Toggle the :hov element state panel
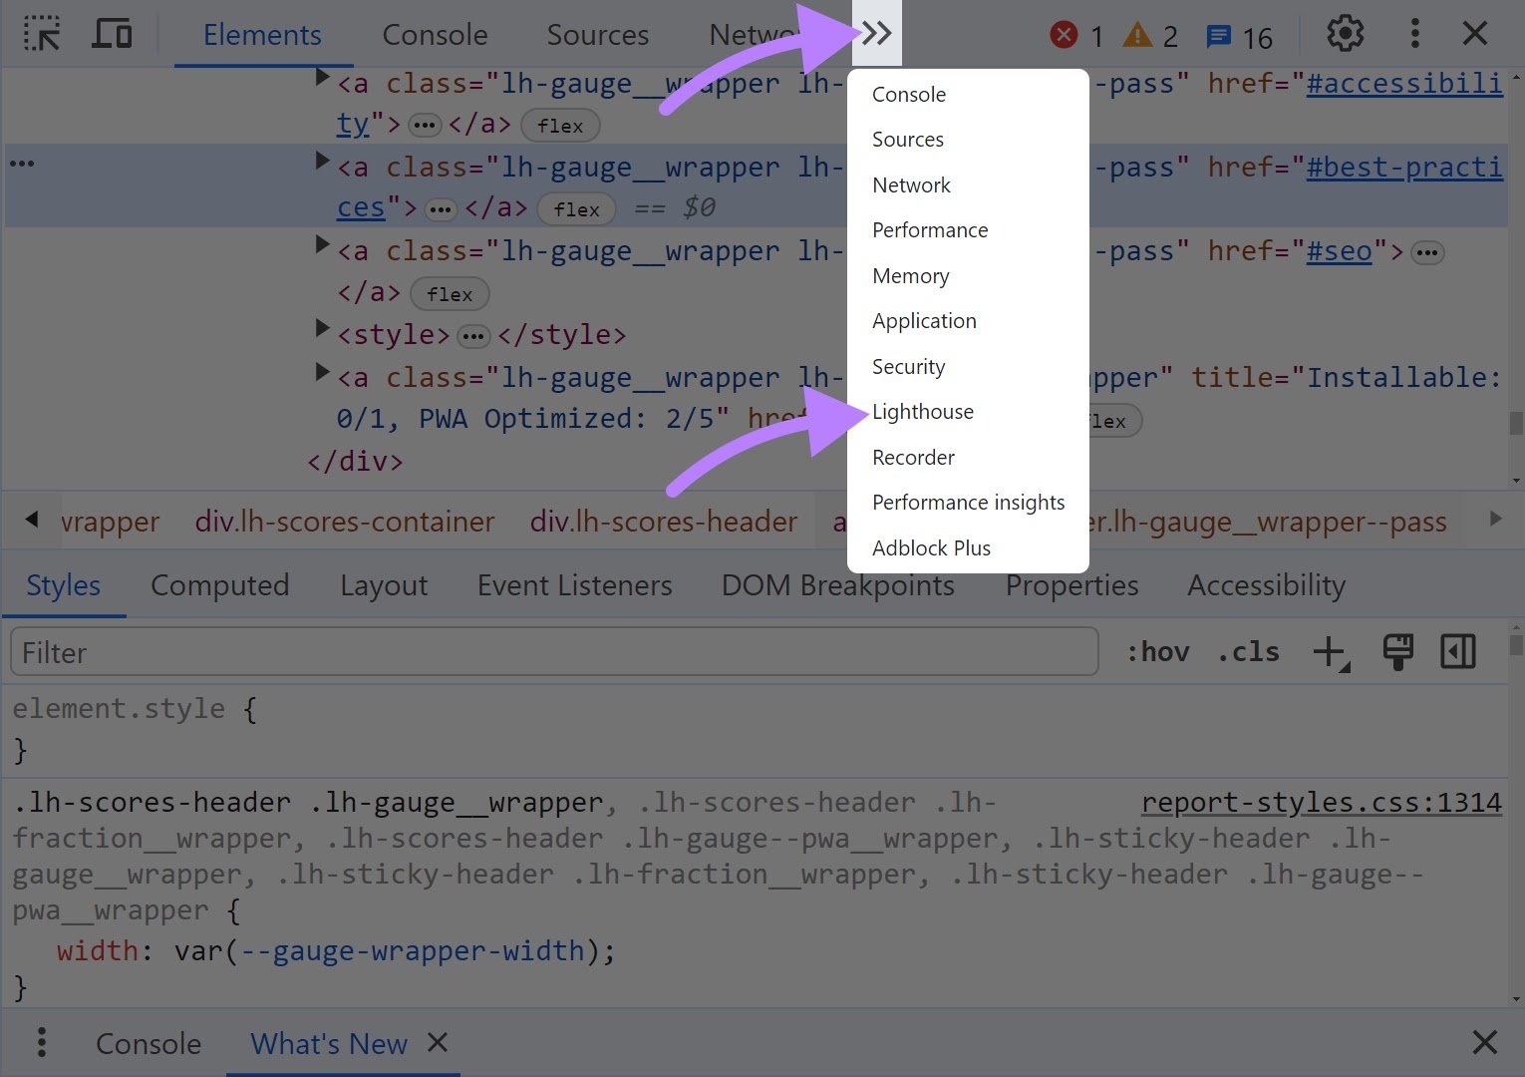 (1157, 652)
